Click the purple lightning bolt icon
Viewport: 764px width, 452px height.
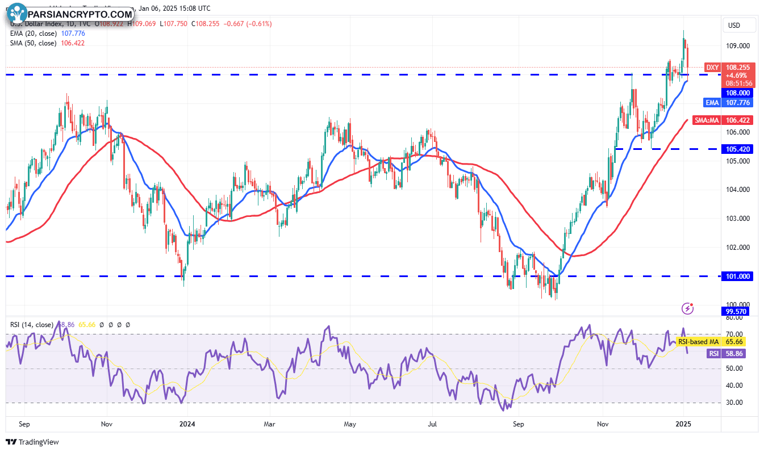coord(688,308)
